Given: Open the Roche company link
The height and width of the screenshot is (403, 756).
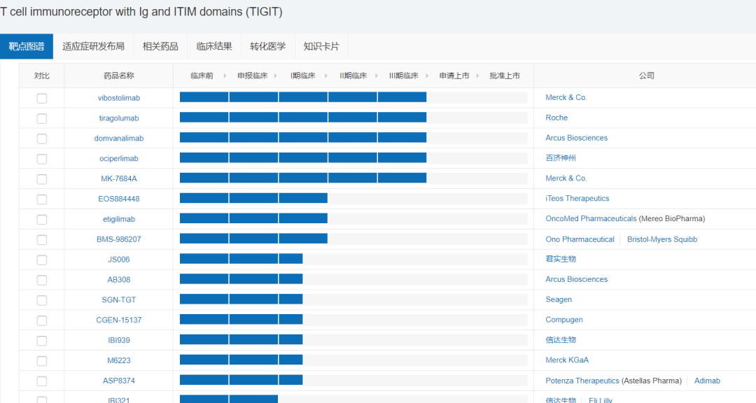Looking at the screenshot, I should click(x=556, y=118).
